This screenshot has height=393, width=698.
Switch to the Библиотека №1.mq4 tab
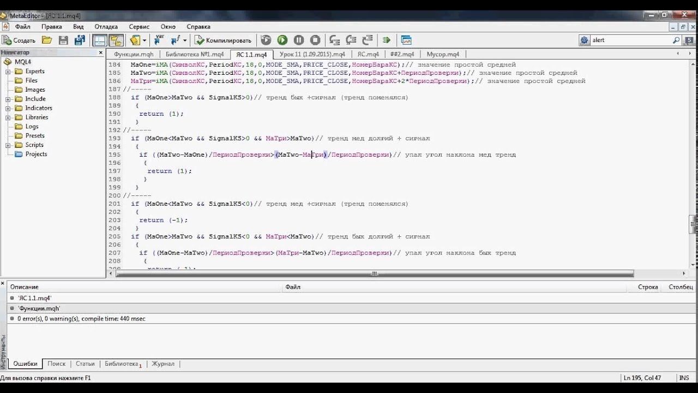click(195, 55)
